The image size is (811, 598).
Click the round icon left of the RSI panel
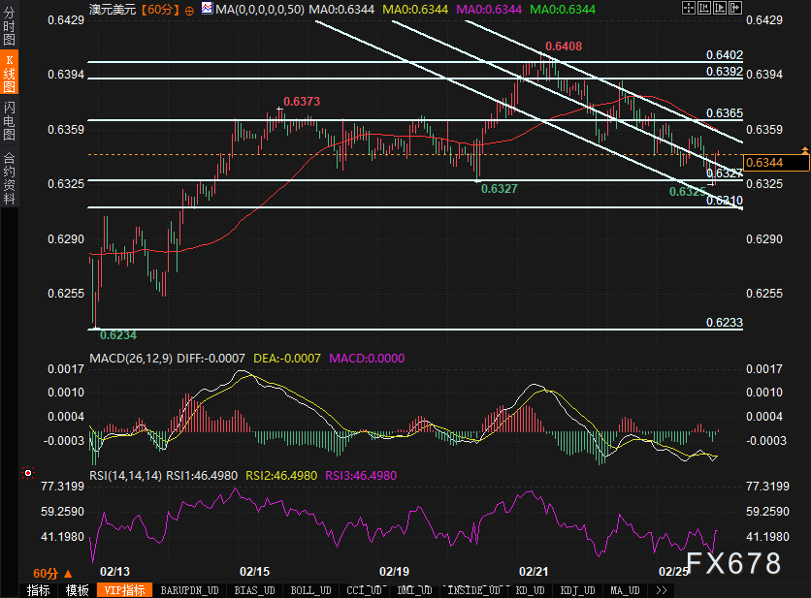28,474
